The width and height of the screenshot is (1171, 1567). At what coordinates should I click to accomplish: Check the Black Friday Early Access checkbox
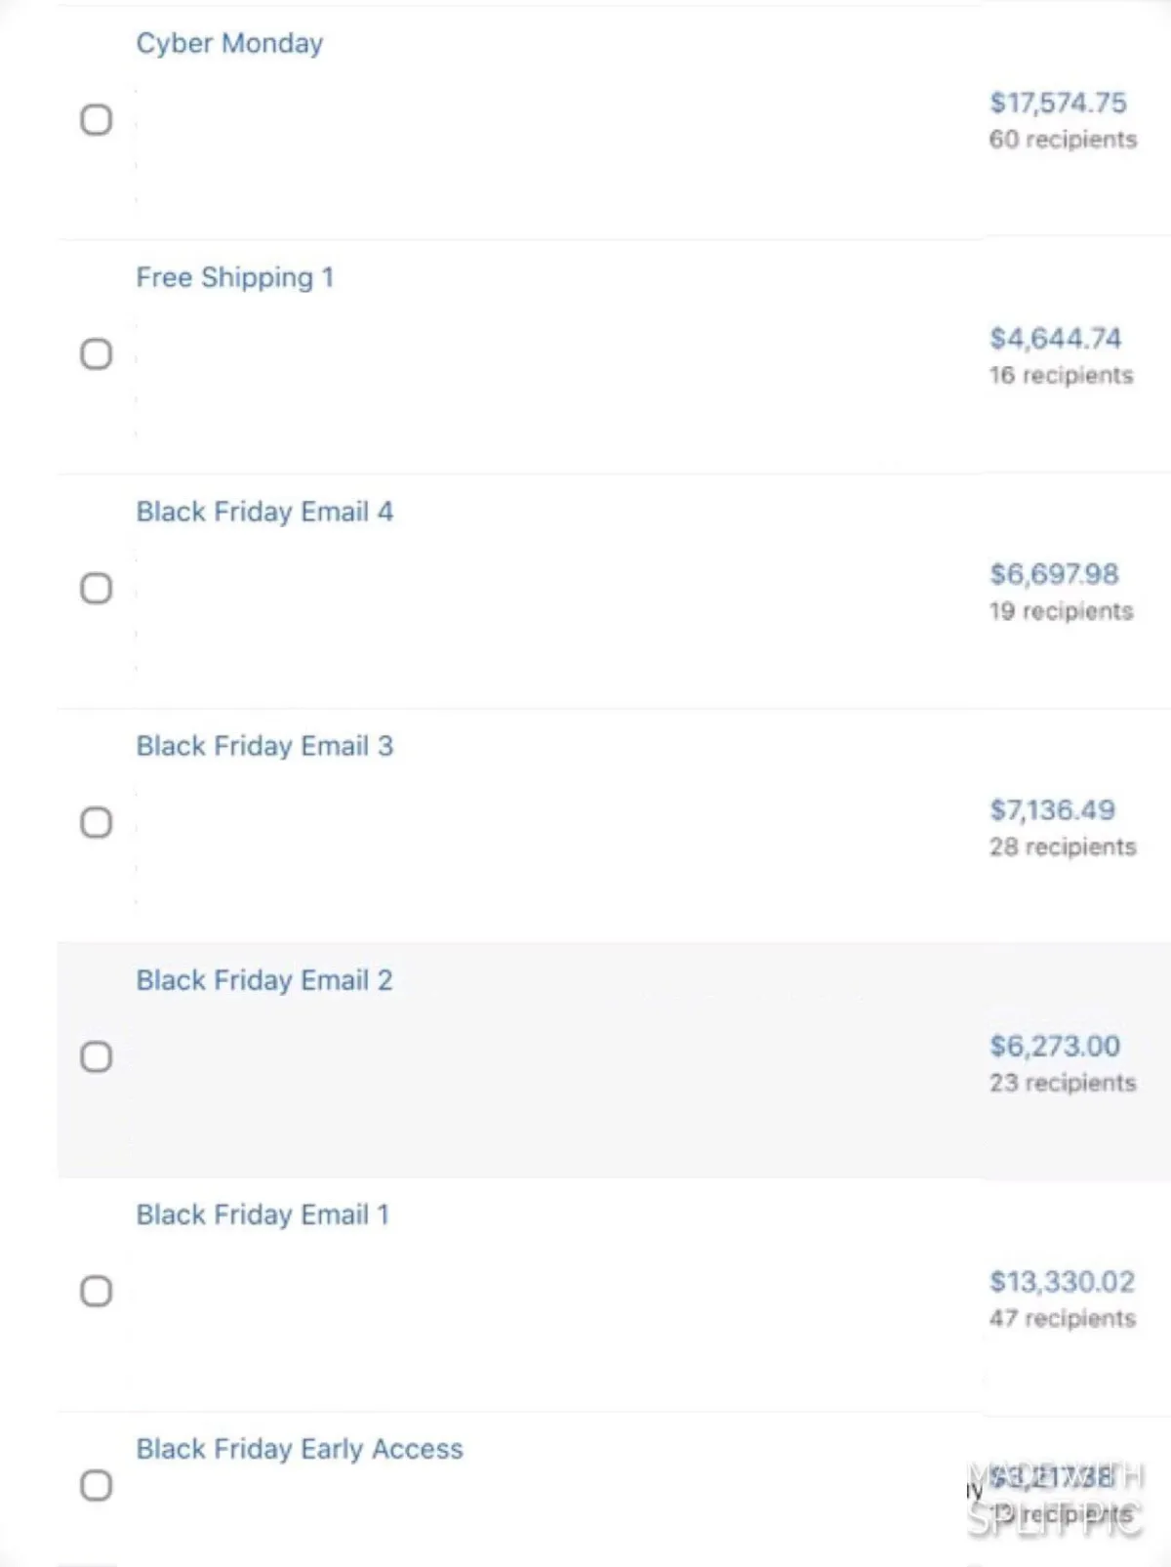[96, 1485]
